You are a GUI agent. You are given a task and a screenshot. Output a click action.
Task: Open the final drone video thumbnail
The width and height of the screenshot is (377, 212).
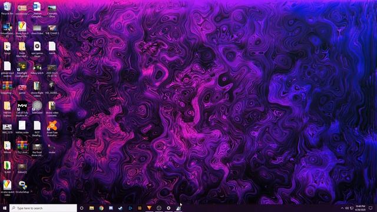click(x=37, y=150)
